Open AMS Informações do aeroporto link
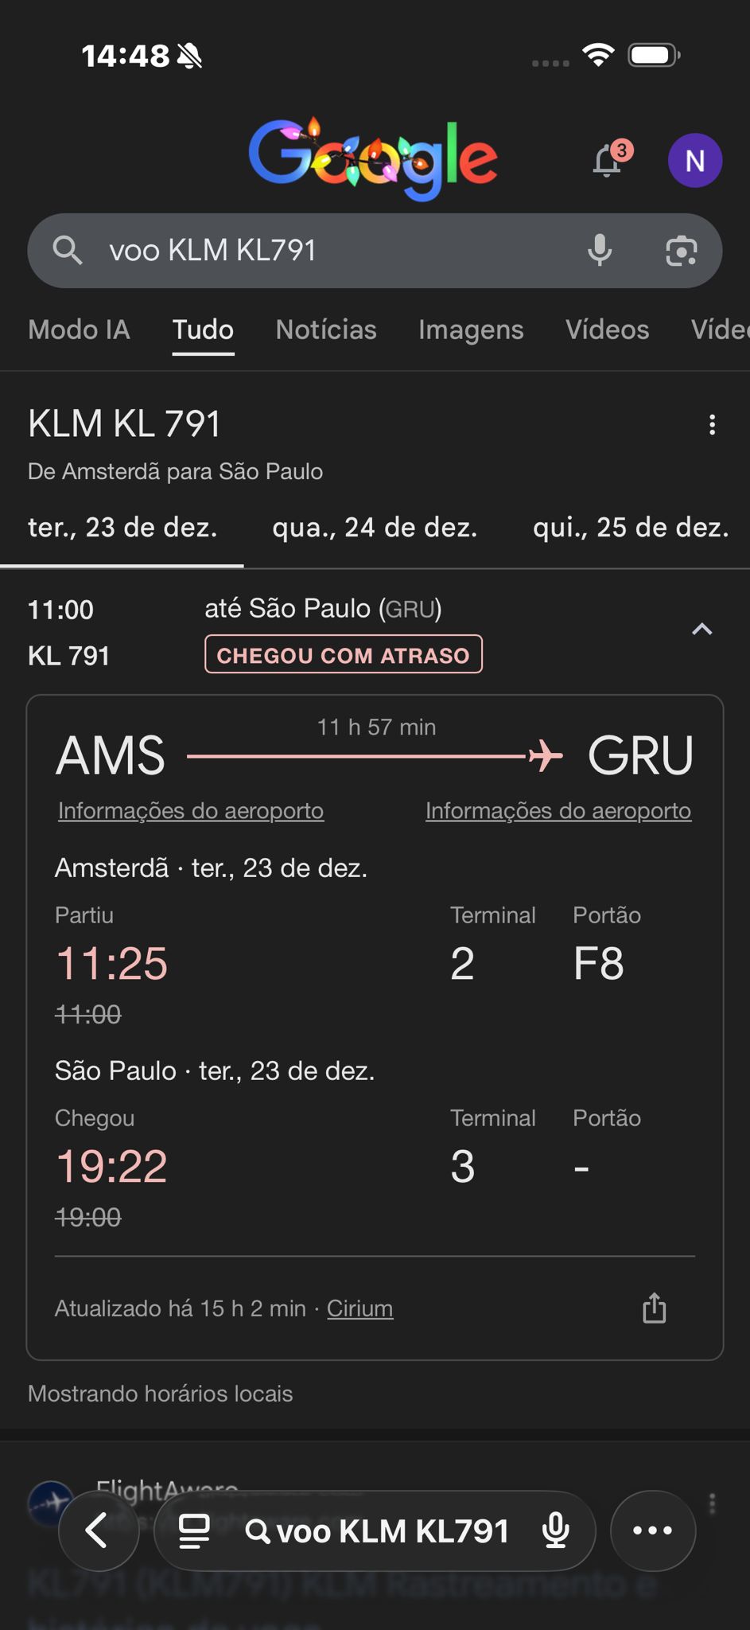Viewport: 750px width, 1630px height. click(x=191, y=811)
